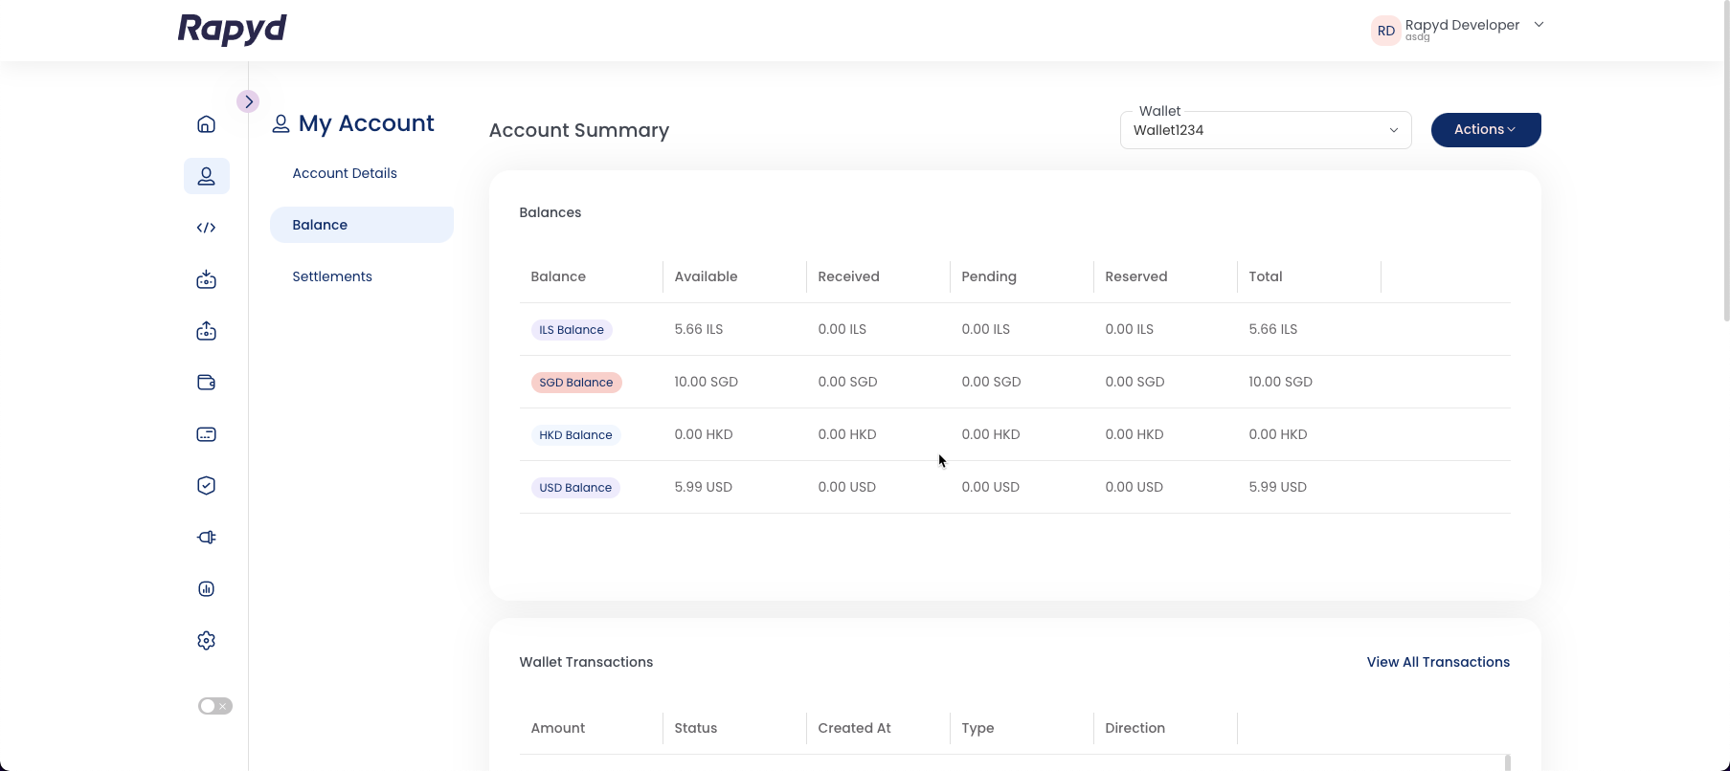Image resolution: width=1730 pixels, height=771 pixels.
Task: Click the Account Summary heading
Action: coord(579,130)
